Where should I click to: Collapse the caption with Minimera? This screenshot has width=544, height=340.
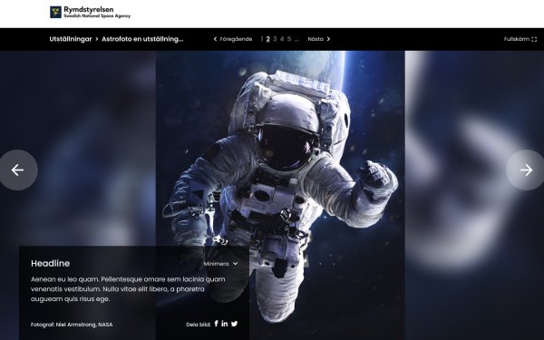pos(220,264)
